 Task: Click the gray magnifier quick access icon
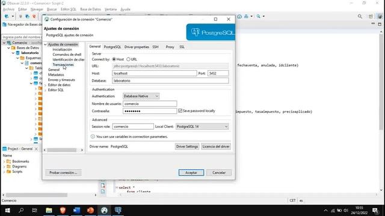coord(360,16)
